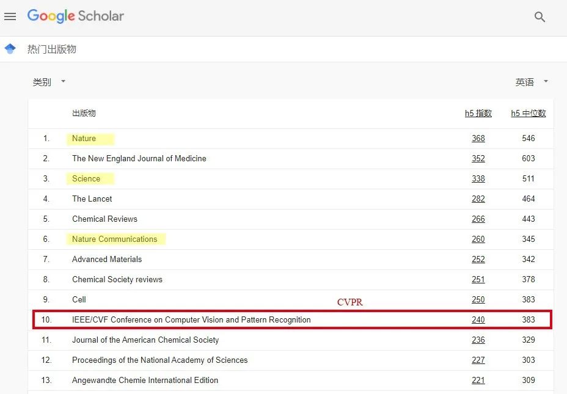Screen dimensions: 567x394
Task: Open Nature Communications h5-index 260
Action: pos(478,239)
